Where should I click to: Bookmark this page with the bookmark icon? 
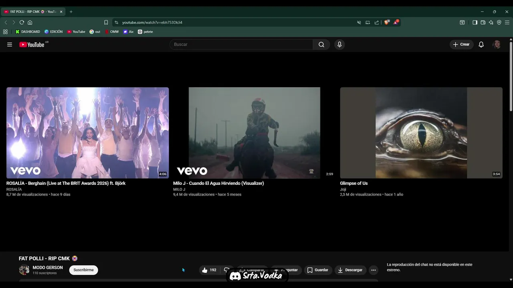106,22
